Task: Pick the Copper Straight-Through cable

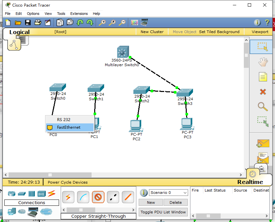Action: coord(98,197)
